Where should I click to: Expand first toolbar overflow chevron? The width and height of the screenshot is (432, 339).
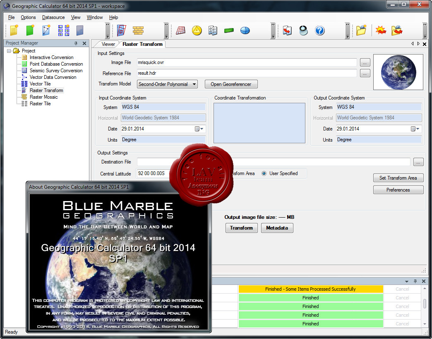click(108, 30)
